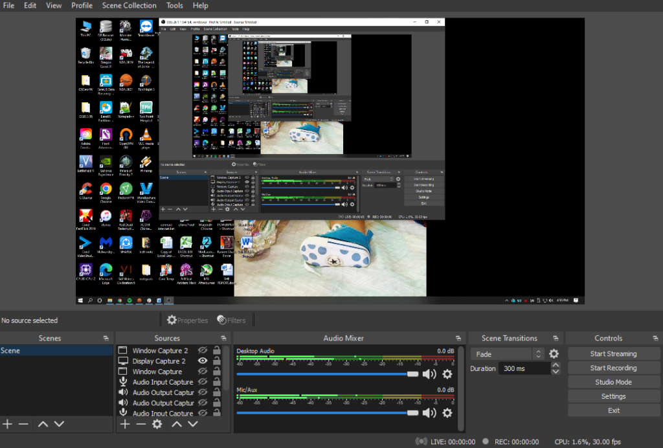
Task: Click the Start Recording button
Action: tap(613, 368)
